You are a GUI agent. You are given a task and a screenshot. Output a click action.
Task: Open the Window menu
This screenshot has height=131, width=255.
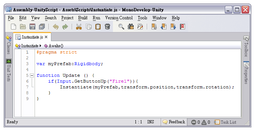pyautogui.click(x=160, y=18)
